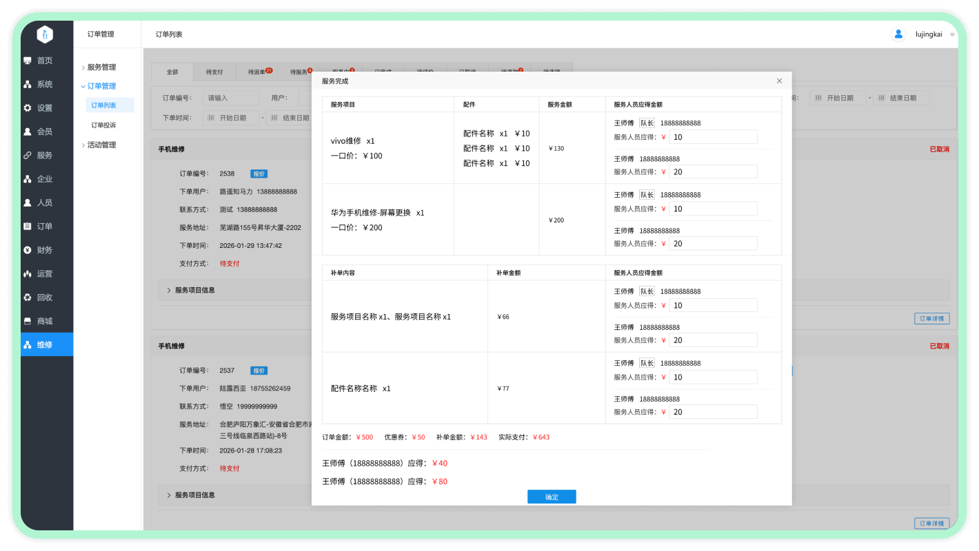Screen dimensions: 979x551
Task: Select the 全部 orders tab
Action: point(172,72)
